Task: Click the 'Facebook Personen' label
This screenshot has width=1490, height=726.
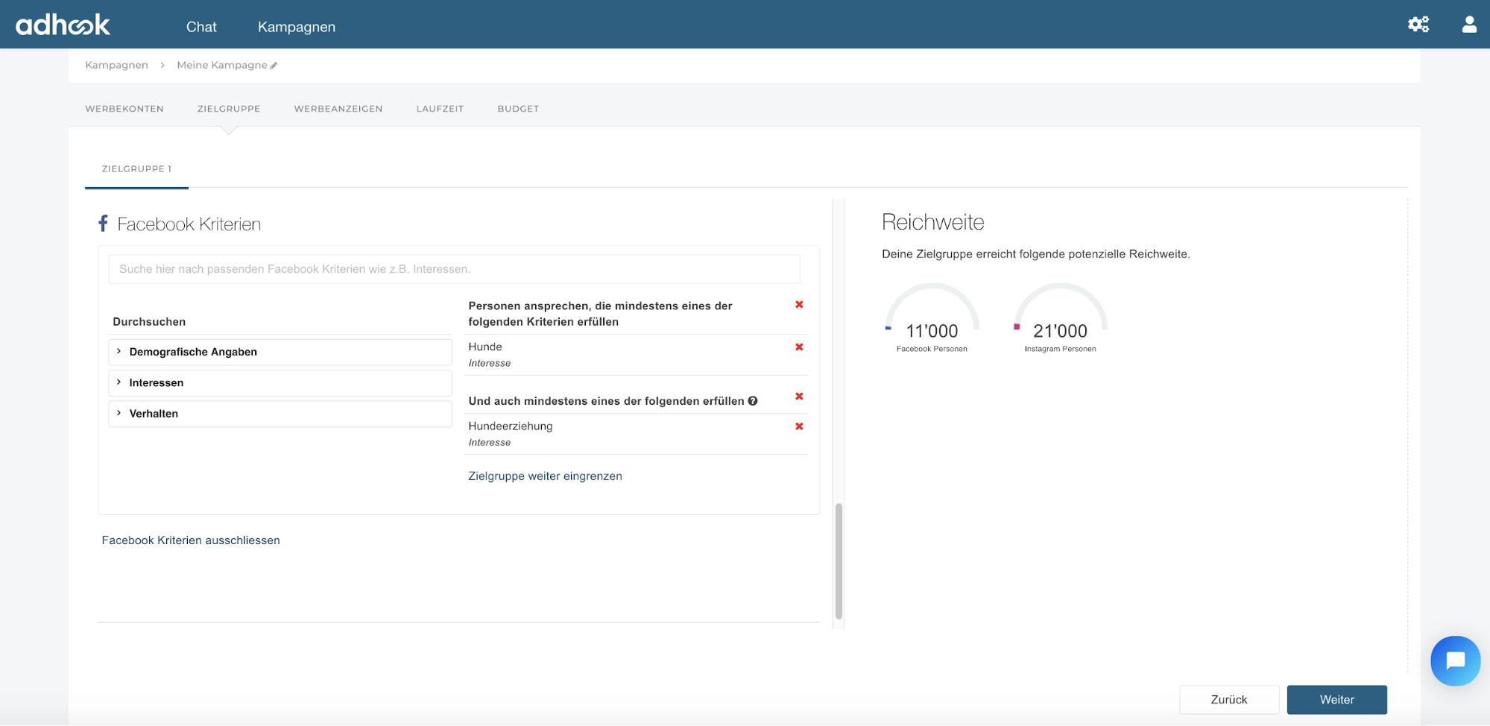Action: coord(932,349)
